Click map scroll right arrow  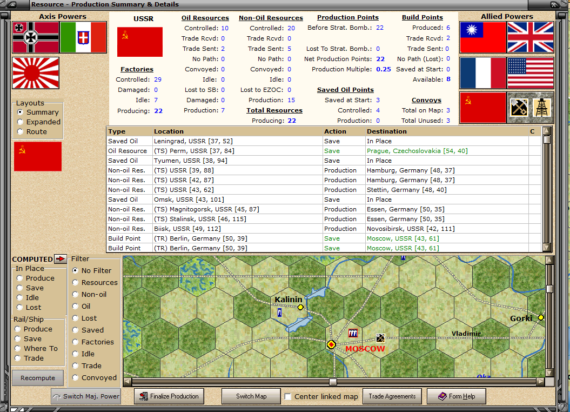coord(541,382)
